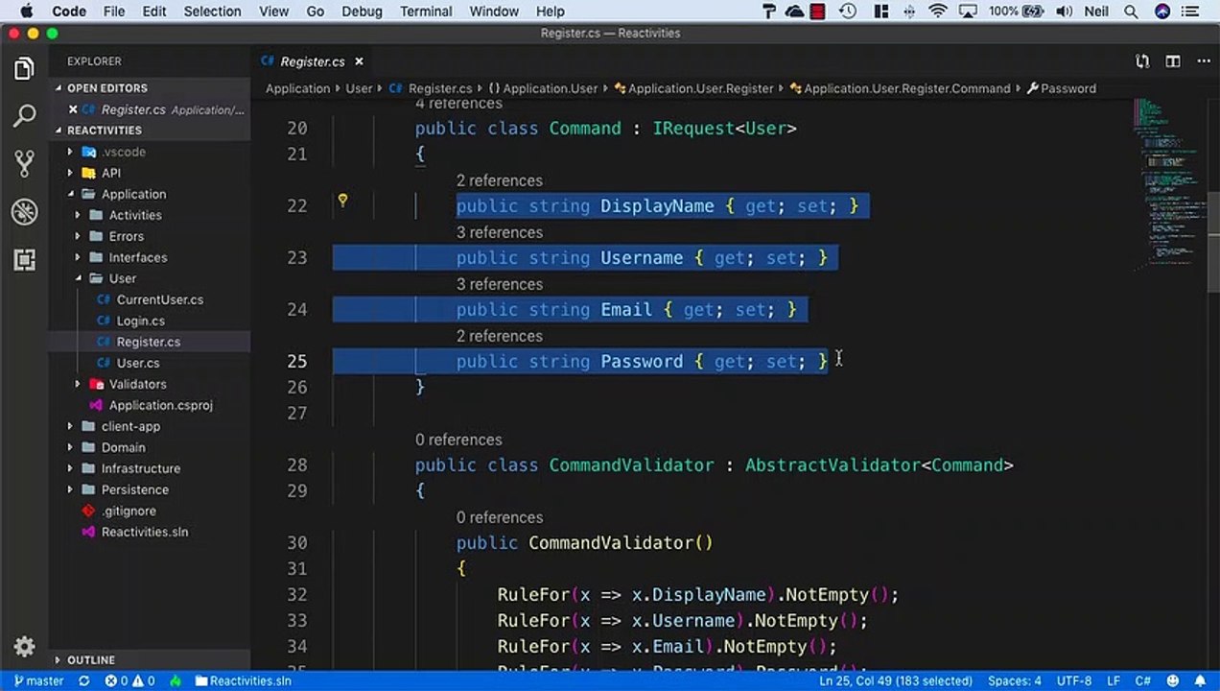This screenshot has width=1220, height=691.
Task: Open Siri from the menu bar
Action: 1162,12
